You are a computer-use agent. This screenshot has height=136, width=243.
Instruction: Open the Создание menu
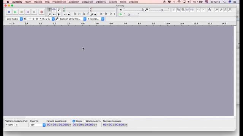(x=87, y=2)
